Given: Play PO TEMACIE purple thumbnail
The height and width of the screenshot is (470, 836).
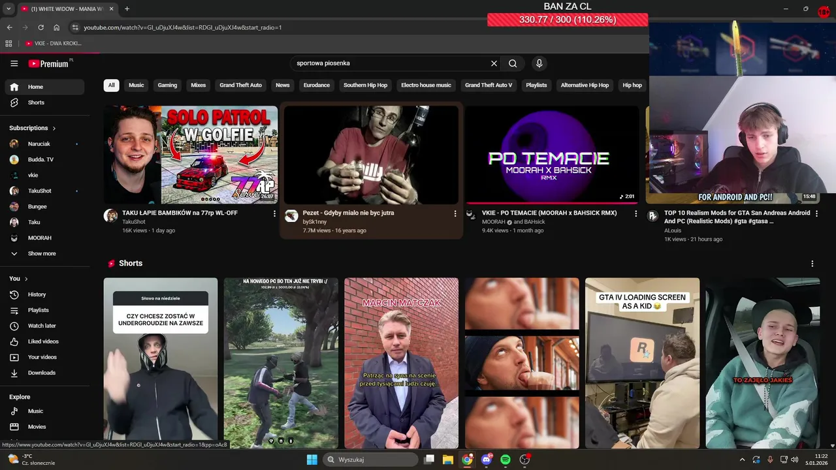Looking at the screenshot, I should [x=552, y=155].
